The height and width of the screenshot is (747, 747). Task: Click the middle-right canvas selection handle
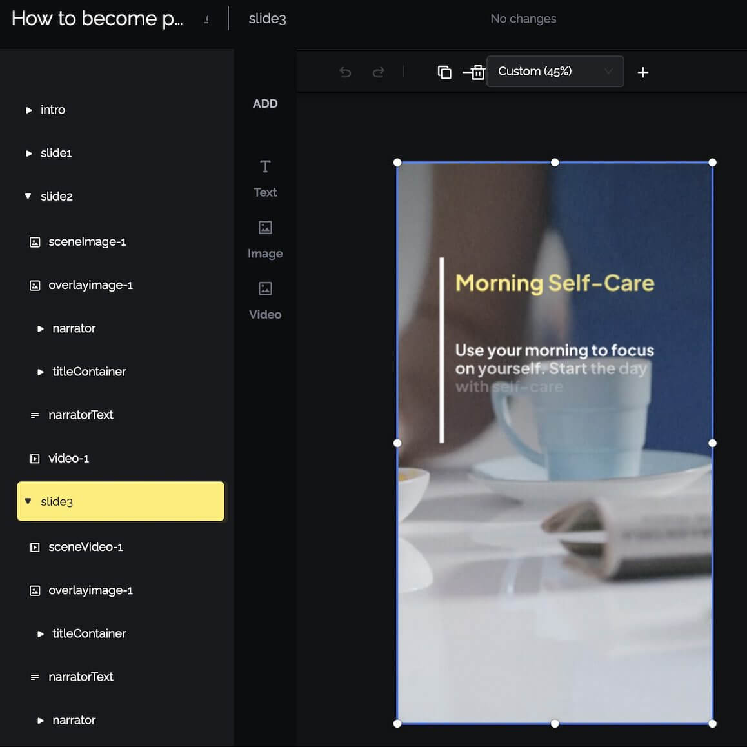point(712,443)
